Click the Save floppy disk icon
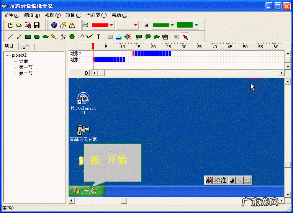The height and width of the screenshot is (213, 293). point(37,25)
